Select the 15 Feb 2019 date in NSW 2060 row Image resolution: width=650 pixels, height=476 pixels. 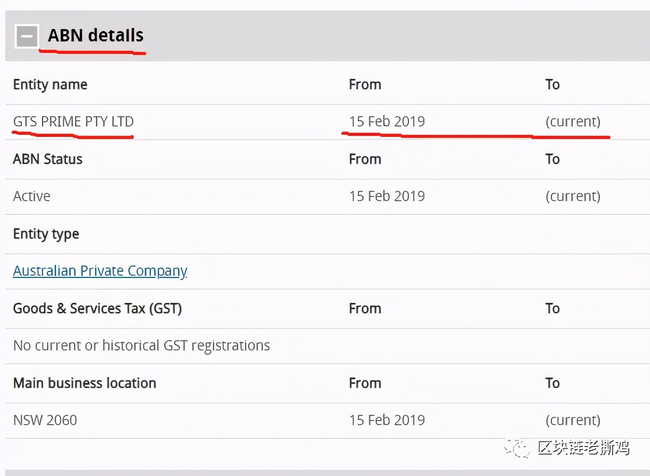pos(387,421)
